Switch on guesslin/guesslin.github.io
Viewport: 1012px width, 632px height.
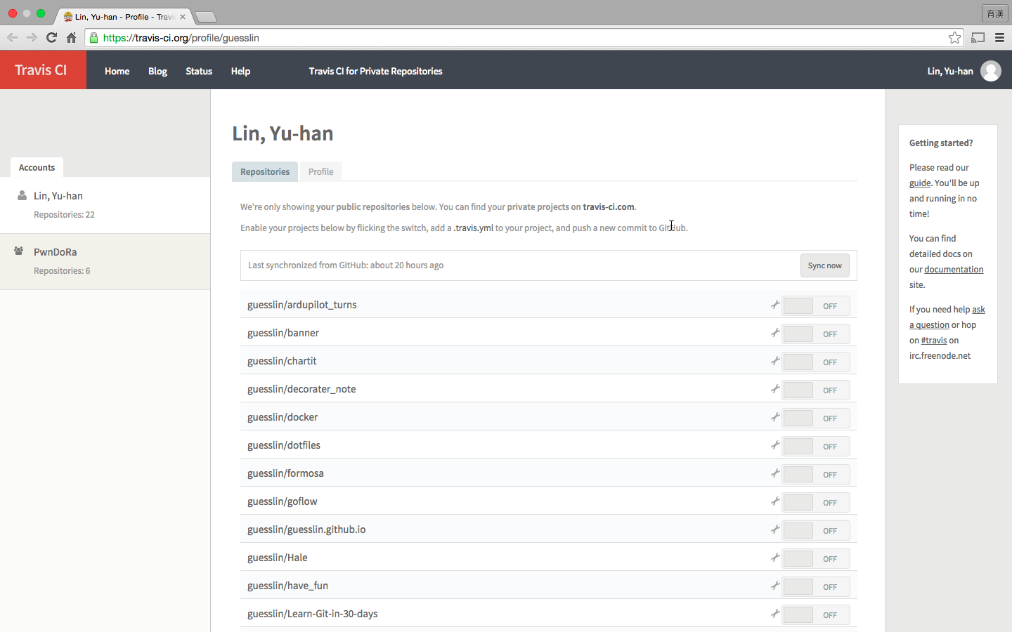tap(816, 530)
